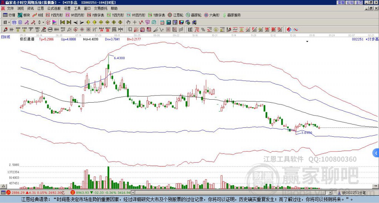This screenshot has width=379, height=203.
Task: Select the percent % tool icon
Action: (x=203, y=30)
